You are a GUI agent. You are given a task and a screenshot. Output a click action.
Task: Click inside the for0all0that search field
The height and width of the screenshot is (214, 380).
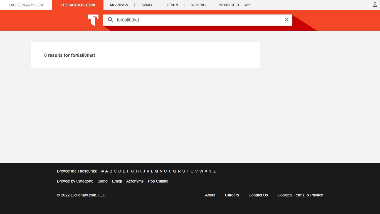coord(198,20)
